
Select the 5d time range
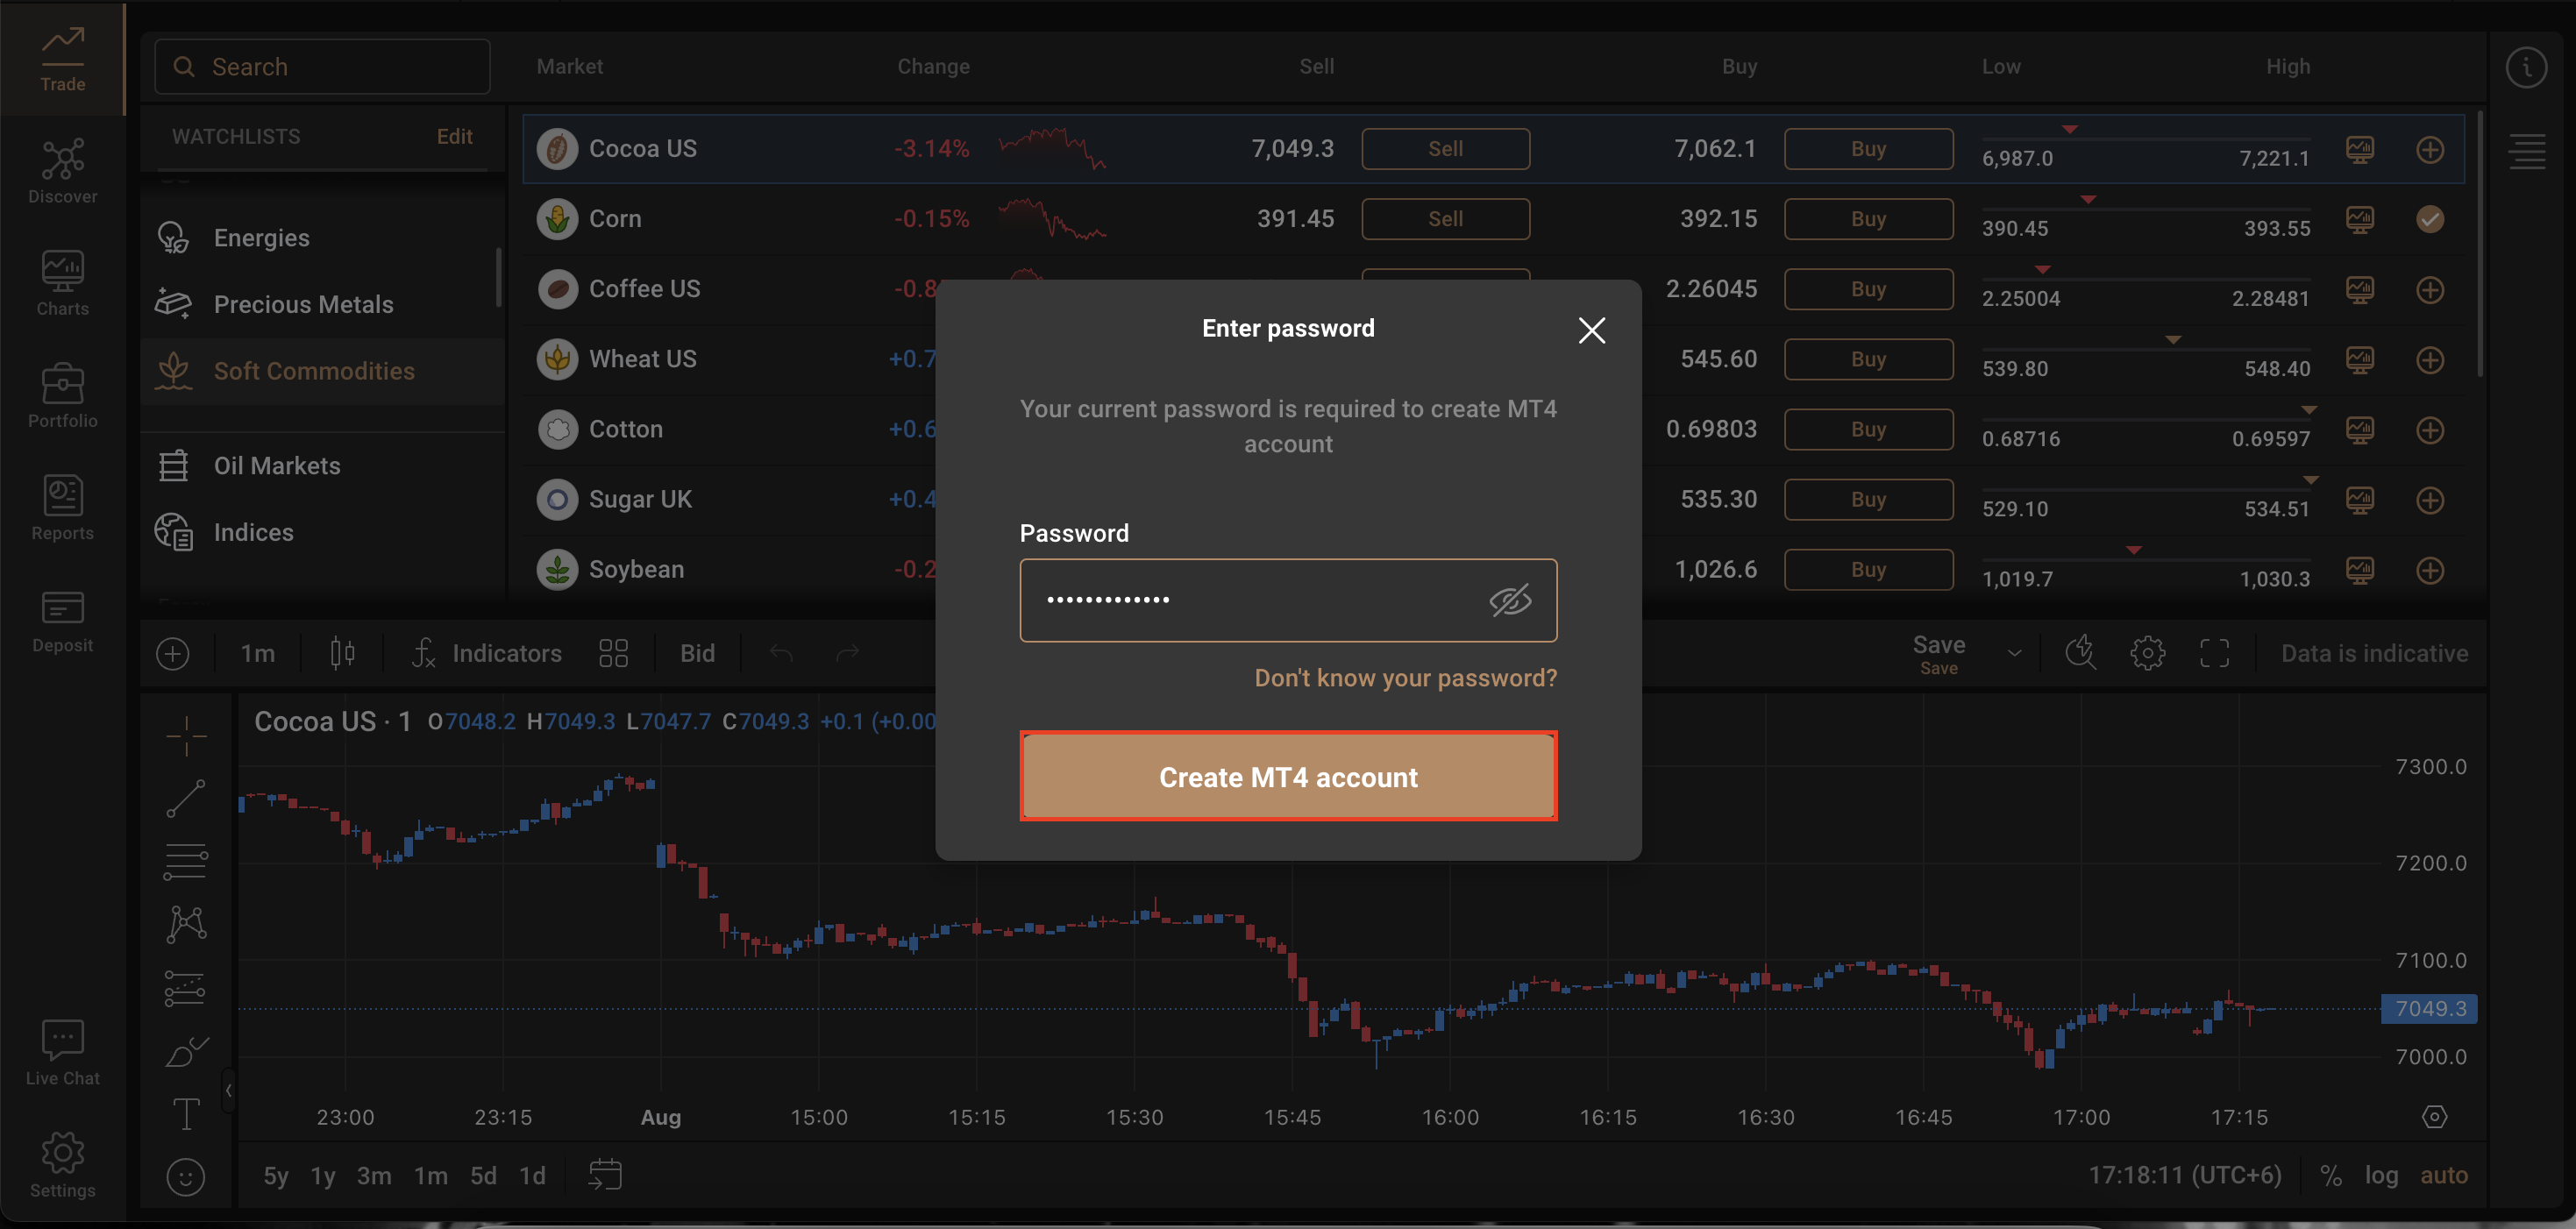pyautogui.click(x=483, y=1175)
